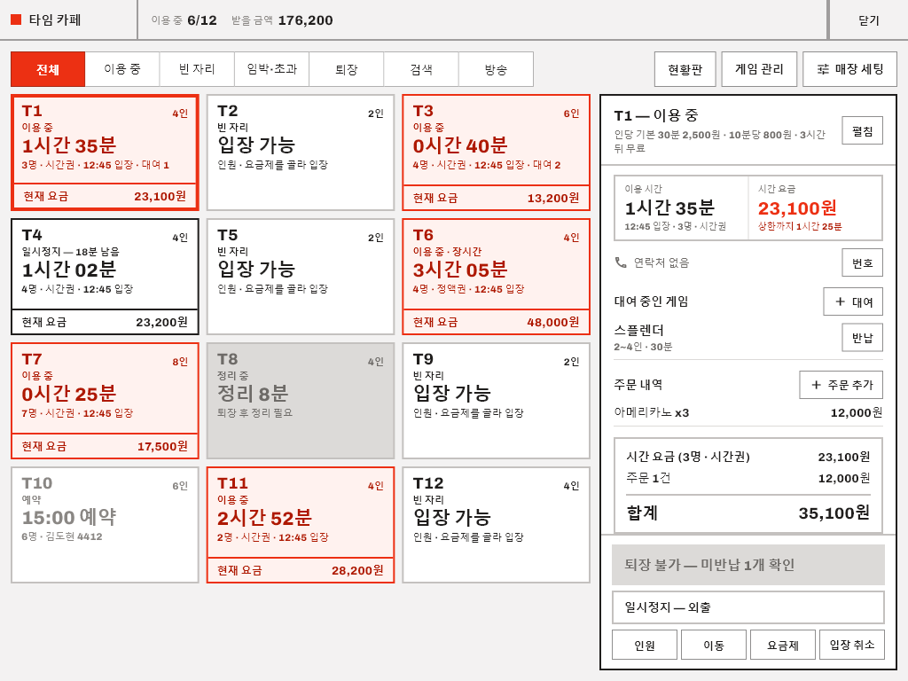Click the 번호 button to add contact
This screenshot has width=908, height=681.
[x=862, y=262]
